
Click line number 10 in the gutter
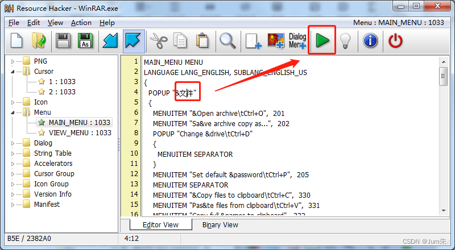[134, 153]
